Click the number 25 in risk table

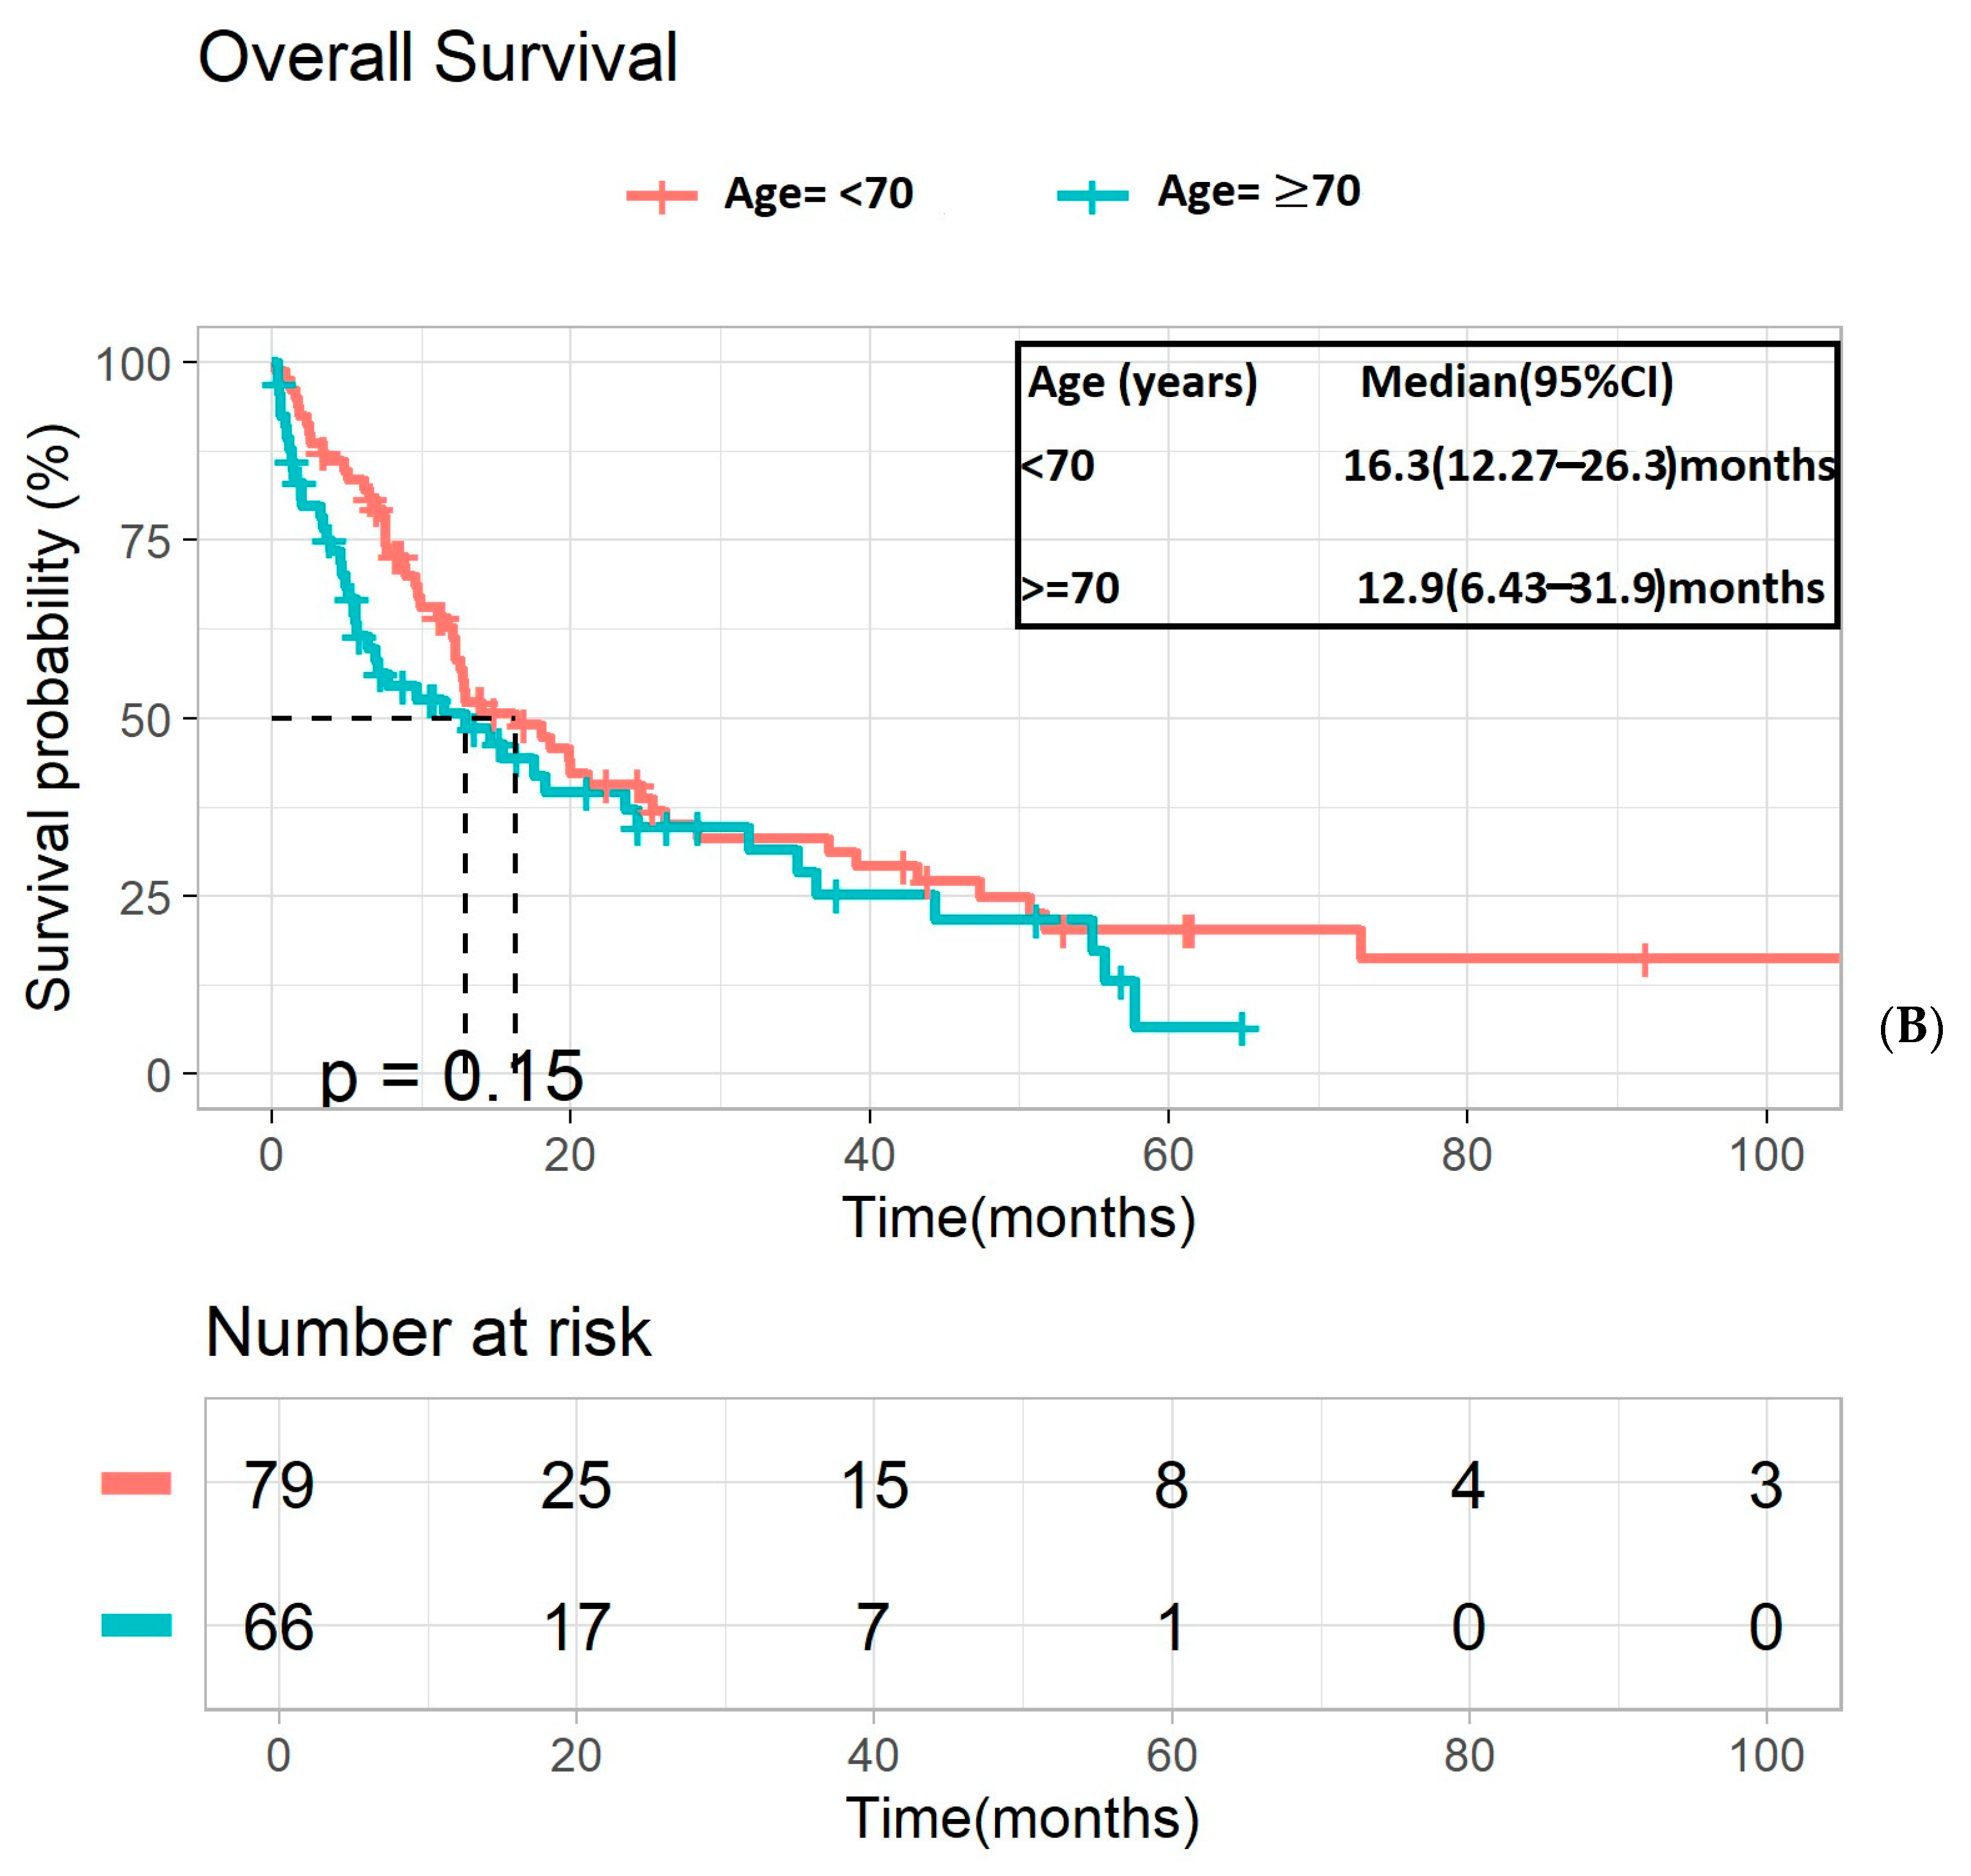point(576,1485)
